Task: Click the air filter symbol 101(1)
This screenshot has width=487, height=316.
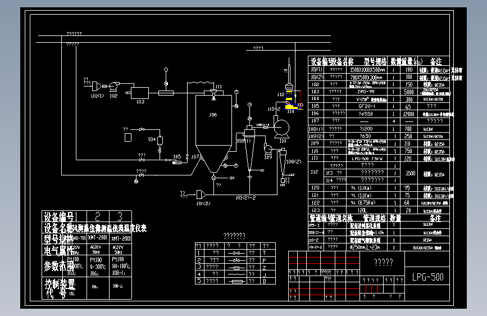Action: click(97, 86)
